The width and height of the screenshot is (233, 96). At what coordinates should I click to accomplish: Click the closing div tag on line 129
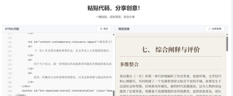coord(26,86)
